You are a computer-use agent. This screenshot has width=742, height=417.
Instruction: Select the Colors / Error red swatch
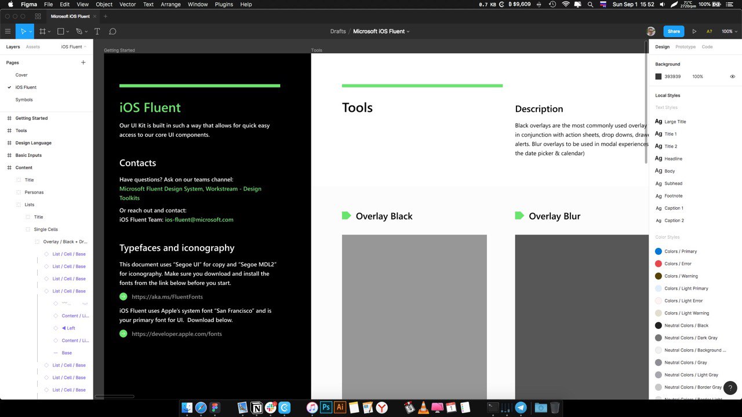(x=659, y=264)
